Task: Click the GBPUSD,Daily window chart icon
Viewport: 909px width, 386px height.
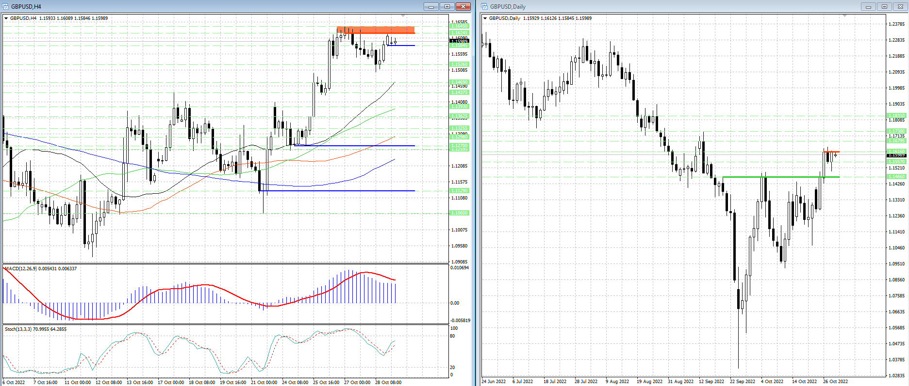Action: 484,6
